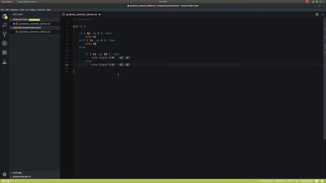
Task: Click the 'echo $1' line
Action: click(x=91, y=37)
